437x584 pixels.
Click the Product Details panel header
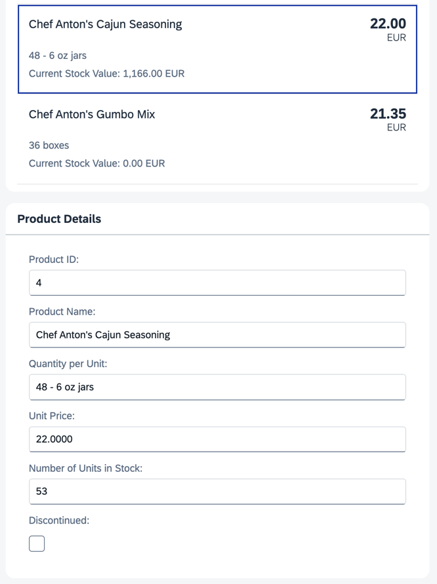click(217, 219)
